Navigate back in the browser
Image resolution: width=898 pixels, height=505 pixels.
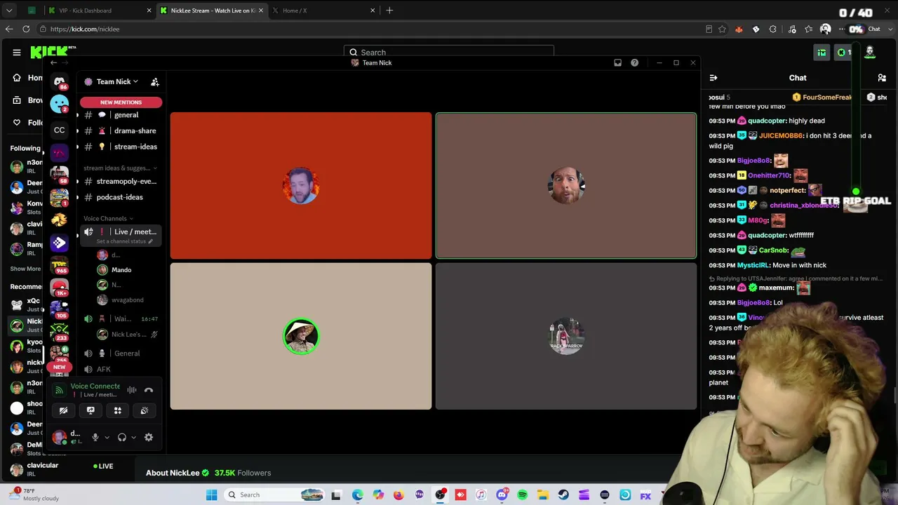[9, 29]
